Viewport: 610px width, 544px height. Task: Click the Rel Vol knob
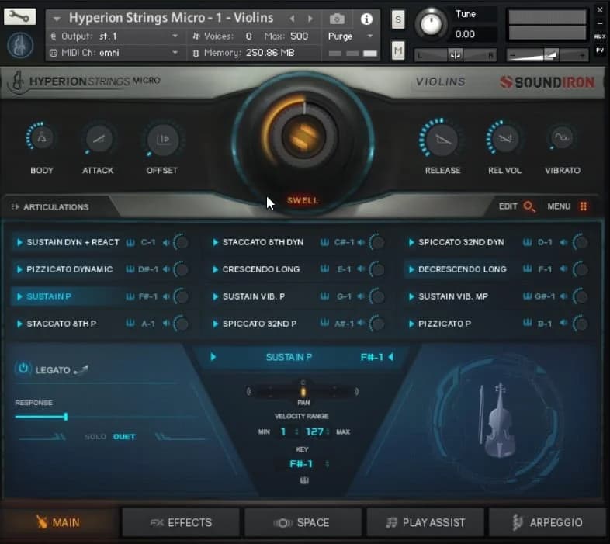[504, 138]
